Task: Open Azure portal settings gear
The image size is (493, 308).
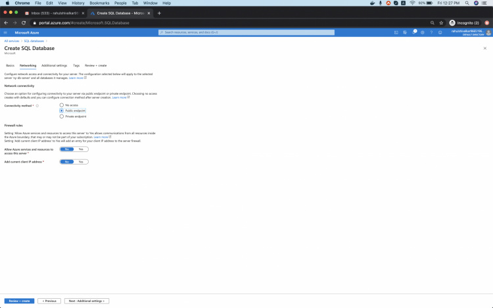Action: click(x=424, y=32)
